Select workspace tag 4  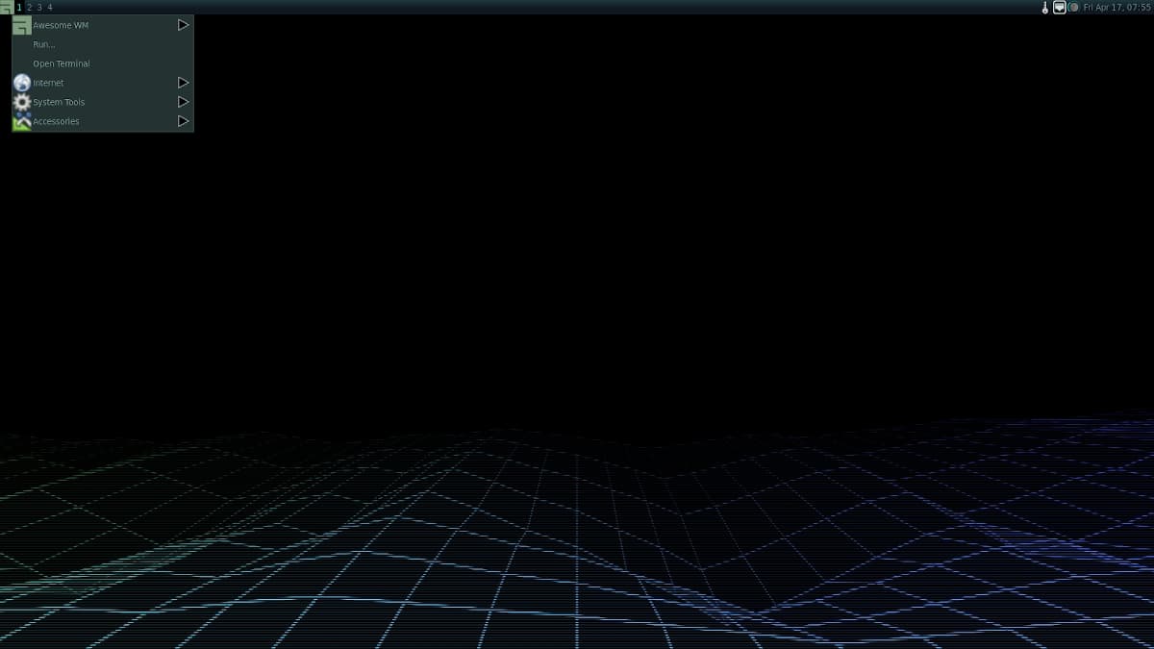50,7
